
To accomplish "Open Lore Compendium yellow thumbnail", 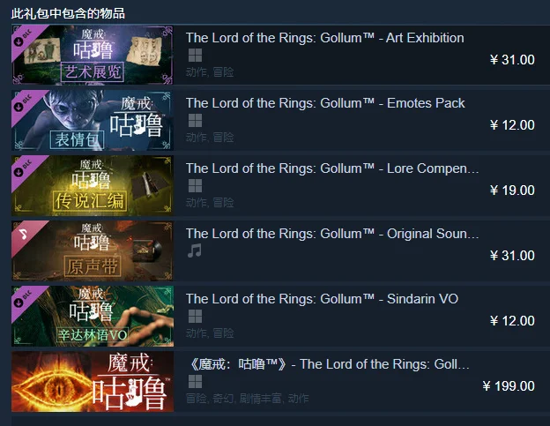I will coord(93,185).
